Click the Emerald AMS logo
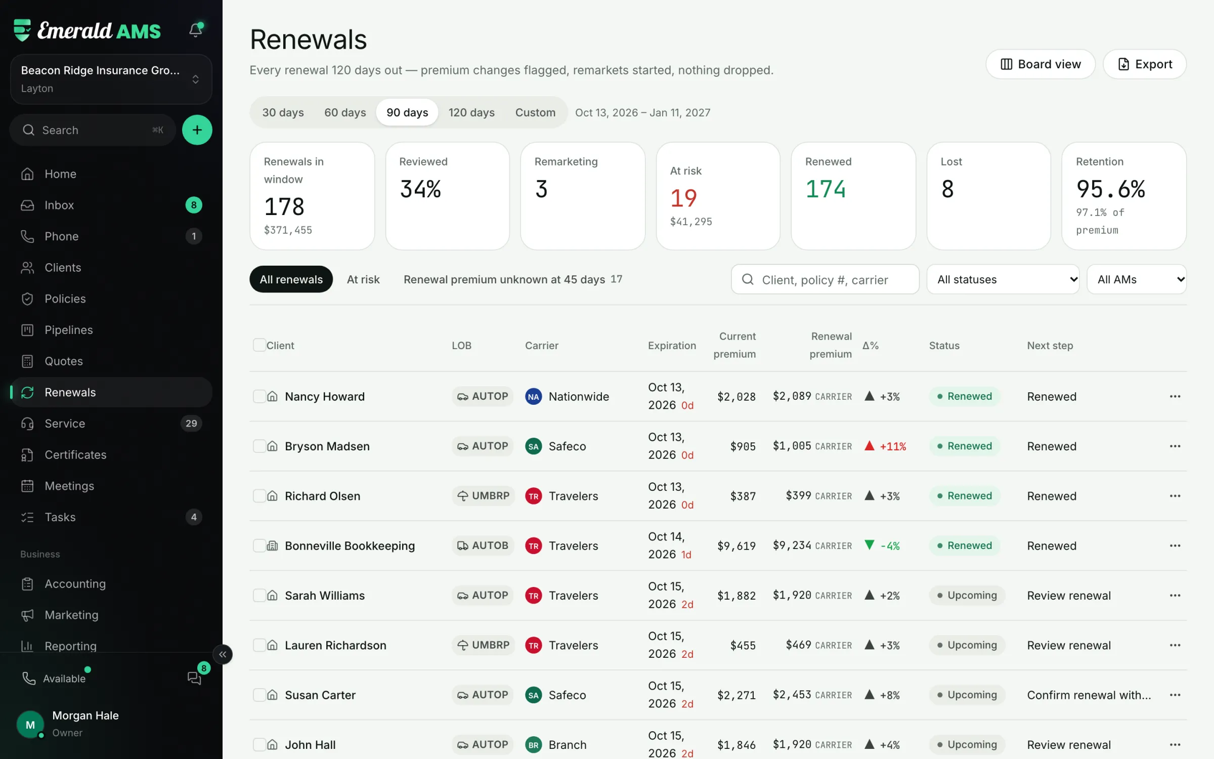 [x=87, y=30]
